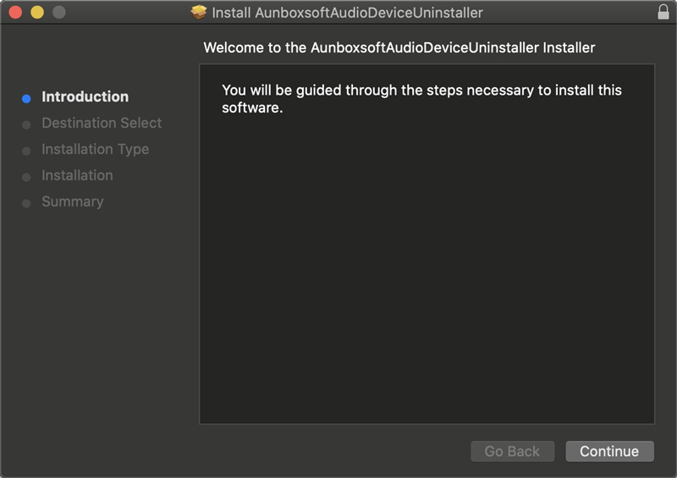
Task: Click the gray Summary step bullet
Action: (26, 204)
